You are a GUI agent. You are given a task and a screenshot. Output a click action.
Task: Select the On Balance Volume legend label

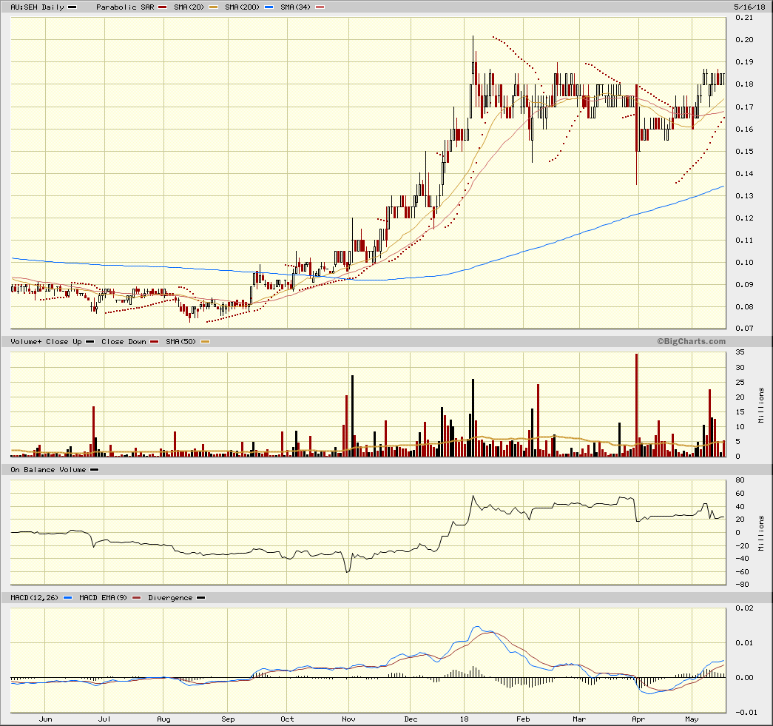[48, 470]
